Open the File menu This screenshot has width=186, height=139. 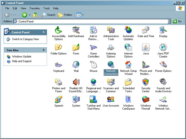tap(7, 8)
